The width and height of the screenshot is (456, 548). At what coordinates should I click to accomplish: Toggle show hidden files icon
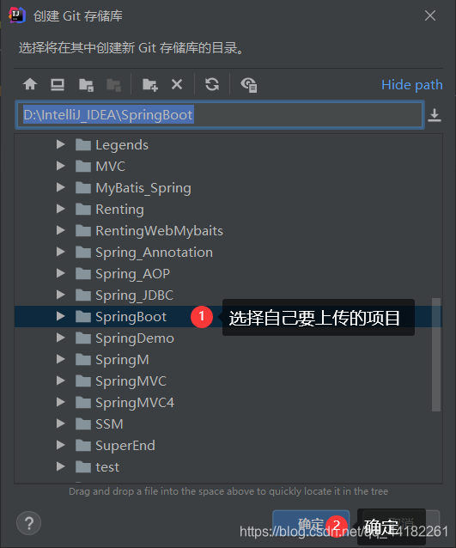pyautogui.click(x=249, y=85)
